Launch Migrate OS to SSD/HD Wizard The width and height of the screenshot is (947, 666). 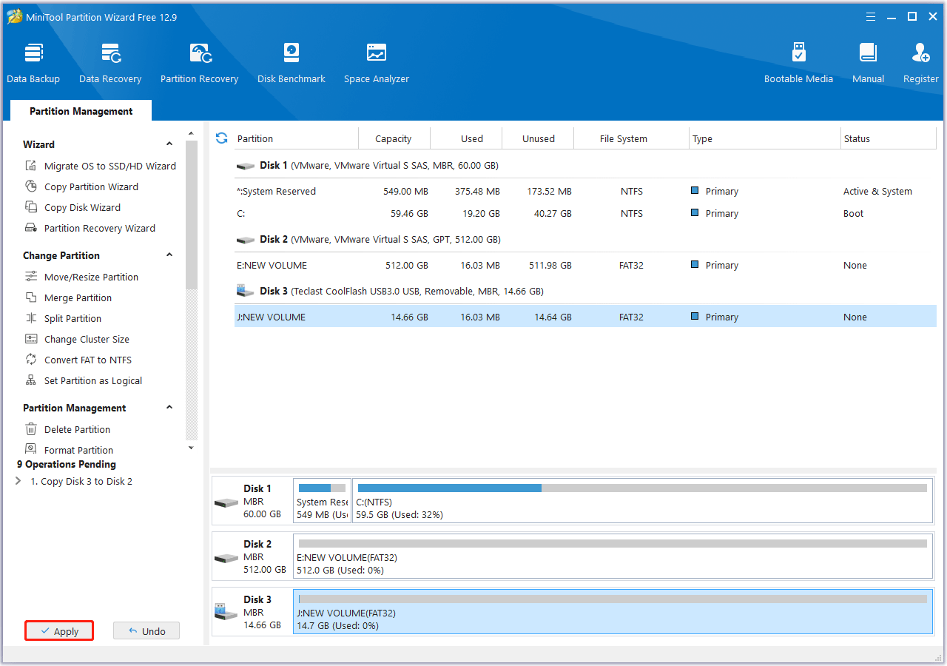(101, 166)
